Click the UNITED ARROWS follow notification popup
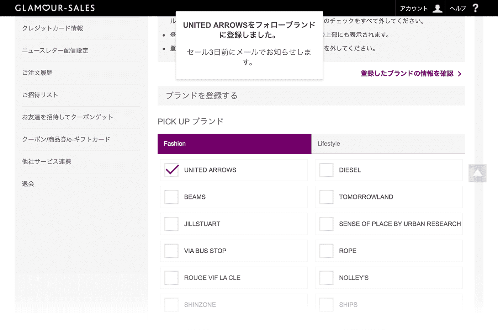Image resolution: width=498 pixels, height=332 pixels. click(x=249, y=44)
